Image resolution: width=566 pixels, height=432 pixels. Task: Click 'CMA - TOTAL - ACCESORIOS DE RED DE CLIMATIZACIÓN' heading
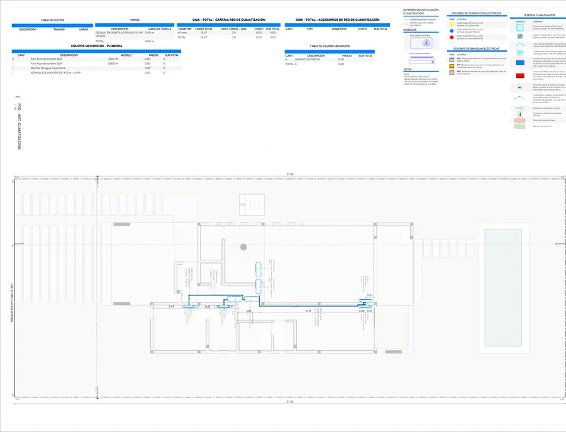coord(337,20)
